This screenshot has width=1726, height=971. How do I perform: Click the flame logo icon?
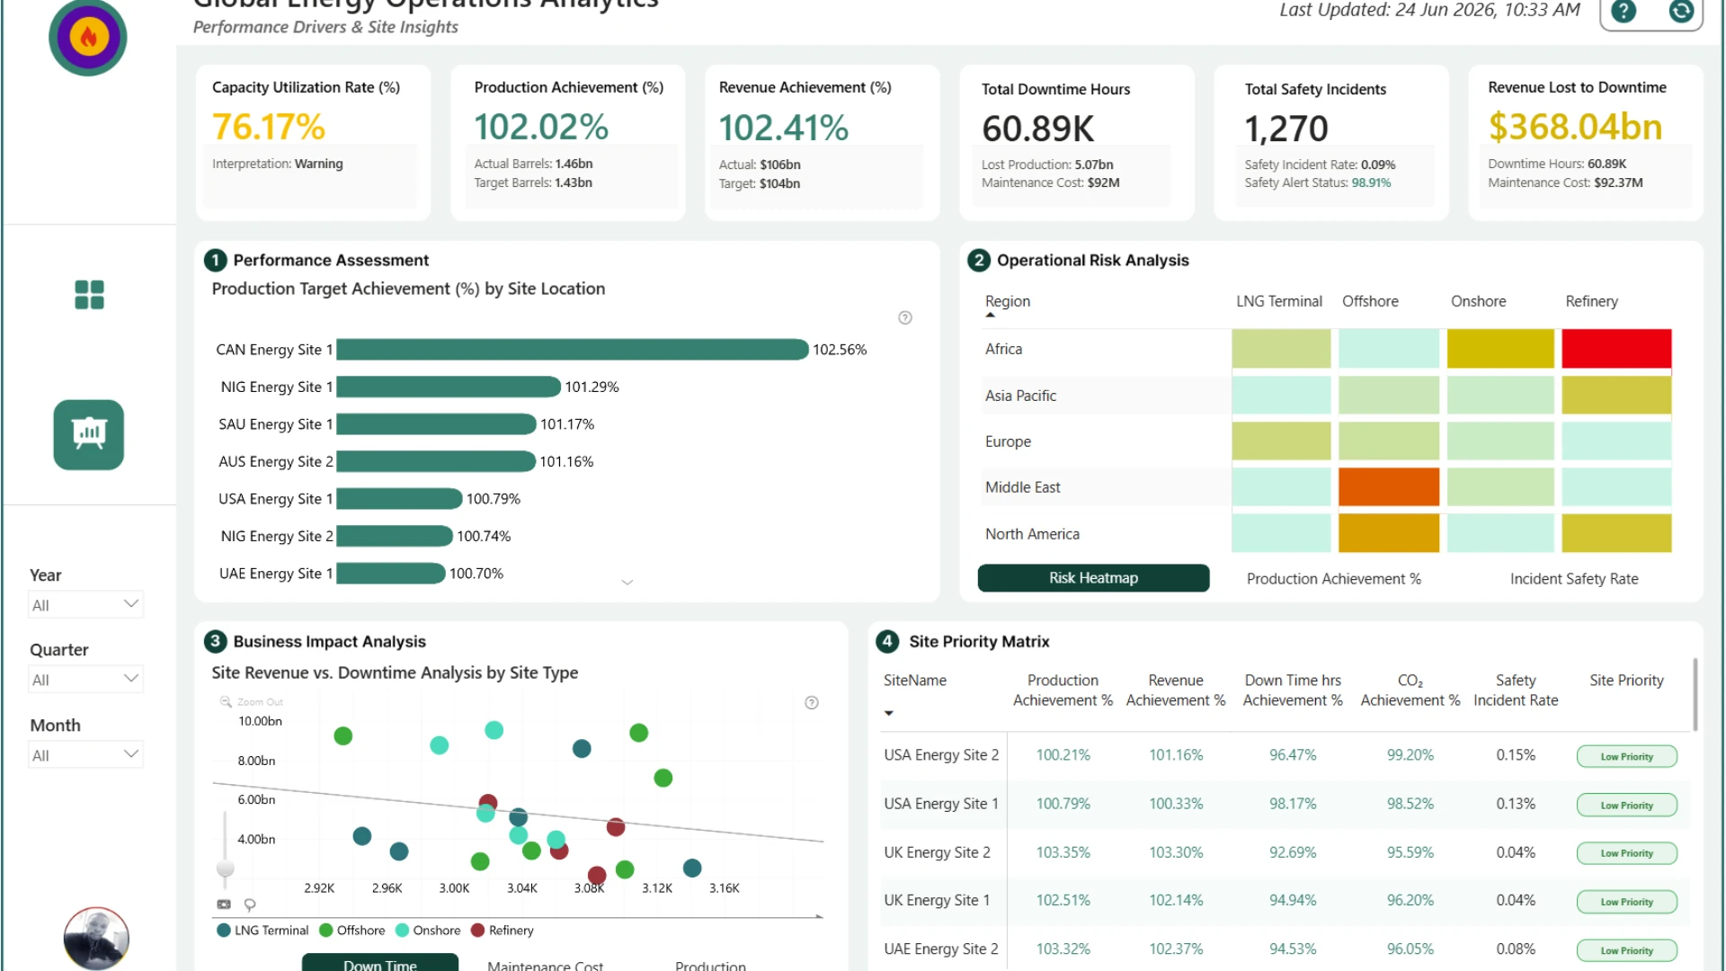[x=88, y=37]
